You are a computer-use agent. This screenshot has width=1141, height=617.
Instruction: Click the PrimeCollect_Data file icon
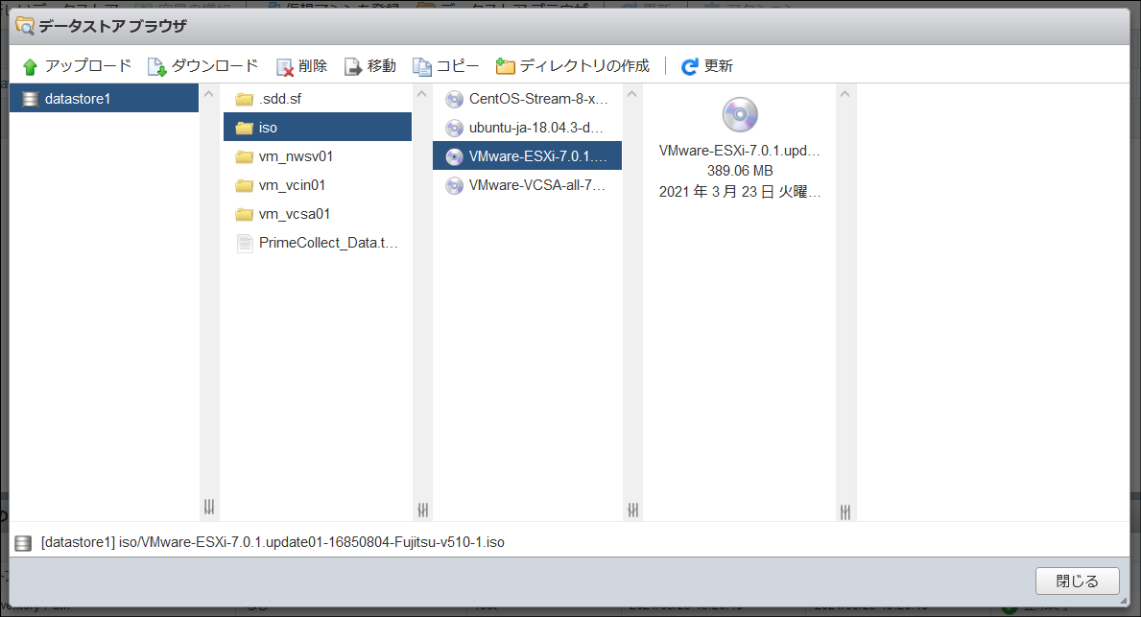[245, 243]
